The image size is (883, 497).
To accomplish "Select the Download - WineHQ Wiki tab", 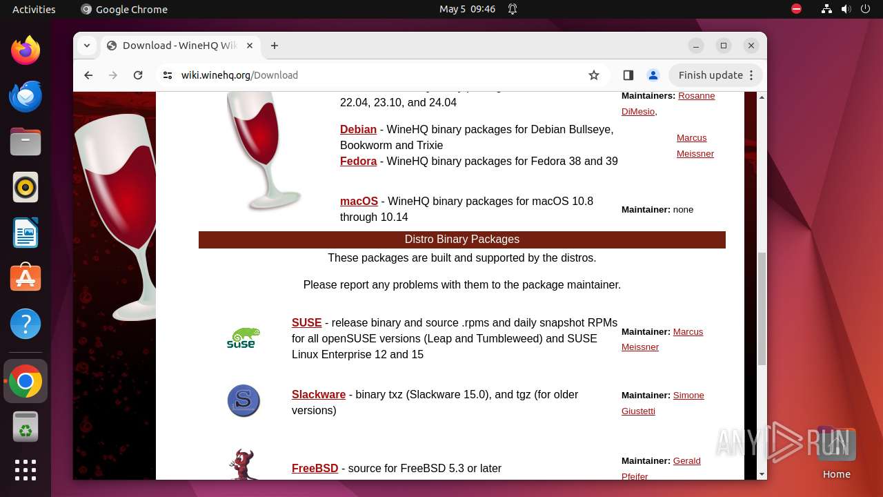I will pyautogui.click(x=180, y=46).
